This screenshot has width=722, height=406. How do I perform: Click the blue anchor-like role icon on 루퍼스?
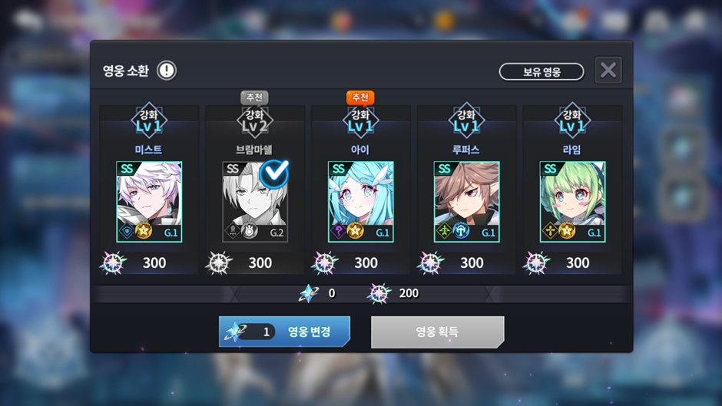pos(461,230)
